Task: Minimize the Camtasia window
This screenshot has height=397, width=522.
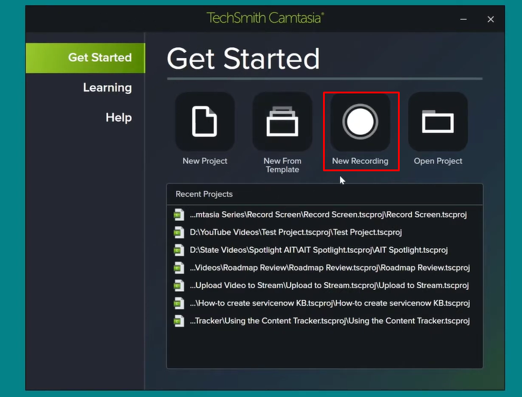Action: pos(463,19)
